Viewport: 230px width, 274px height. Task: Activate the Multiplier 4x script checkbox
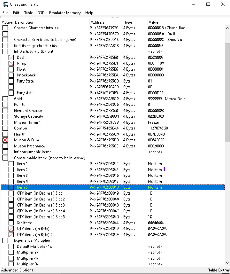click(11, 258)
